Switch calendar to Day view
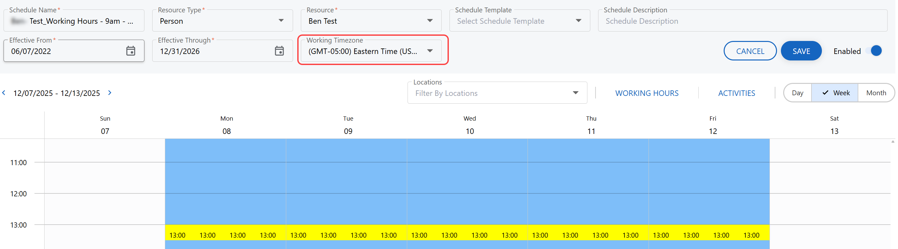The width and height of the screenshot is (898, 249). click(x=797, y=93)
